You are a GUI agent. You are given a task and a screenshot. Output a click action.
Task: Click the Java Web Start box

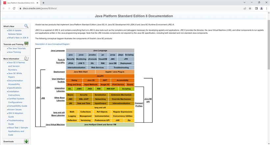pos(81,72)
